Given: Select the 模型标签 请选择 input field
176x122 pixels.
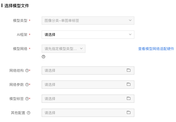Looking at the screenshot, I should [x=88, y=99].
